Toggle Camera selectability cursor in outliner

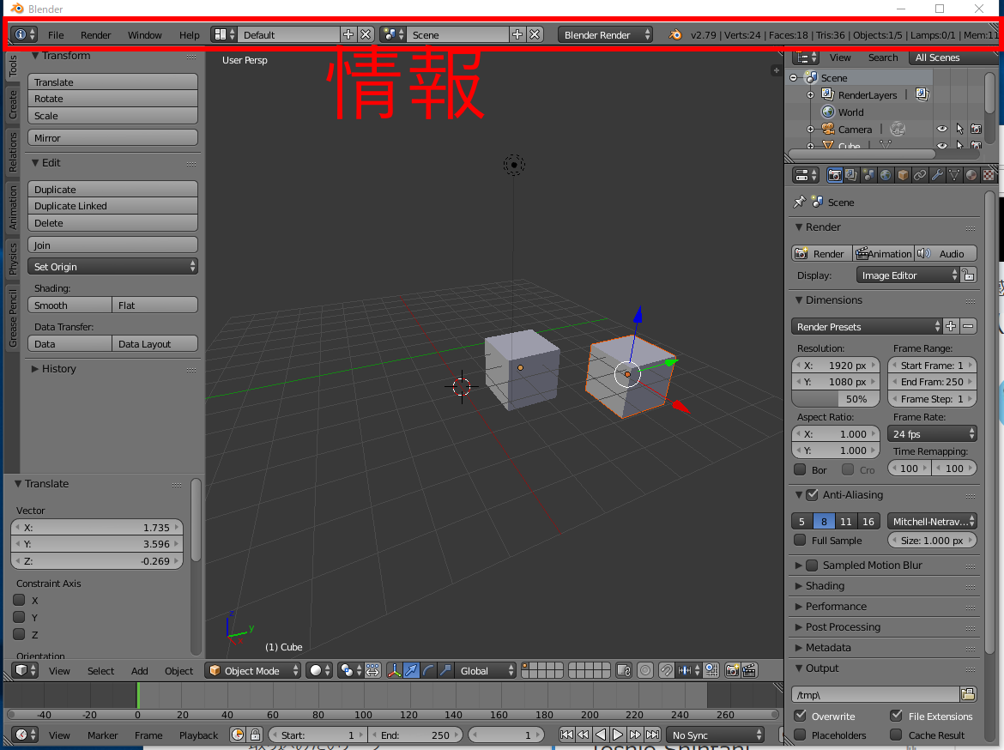coord(959,129)
